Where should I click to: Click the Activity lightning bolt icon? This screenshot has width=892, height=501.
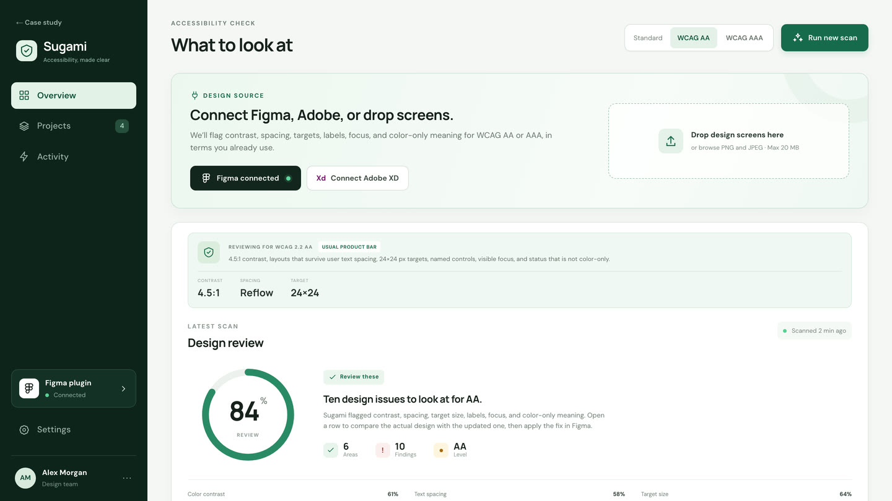[24, 157]
